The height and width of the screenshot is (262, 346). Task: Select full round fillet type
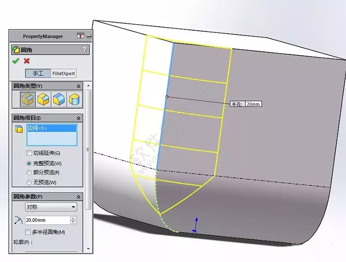pos(75,99)
